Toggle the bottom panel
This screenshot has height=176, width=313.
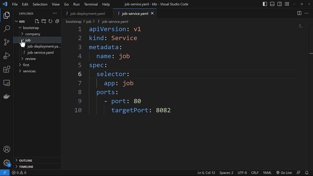point(272,4)
